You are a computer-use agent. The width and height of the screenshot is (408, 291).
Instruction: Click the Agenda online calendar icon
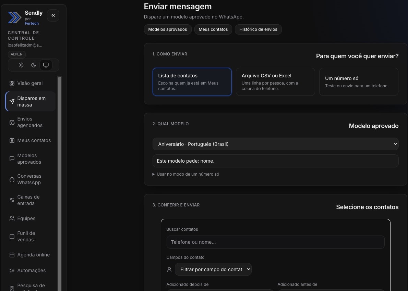click(12, 255)
